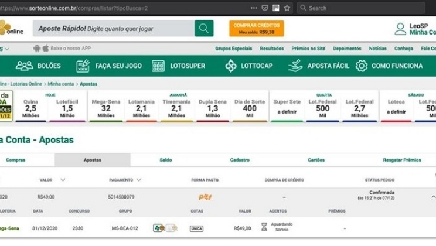
Task: Click the Firefox Search box
Action: [361, 8]
